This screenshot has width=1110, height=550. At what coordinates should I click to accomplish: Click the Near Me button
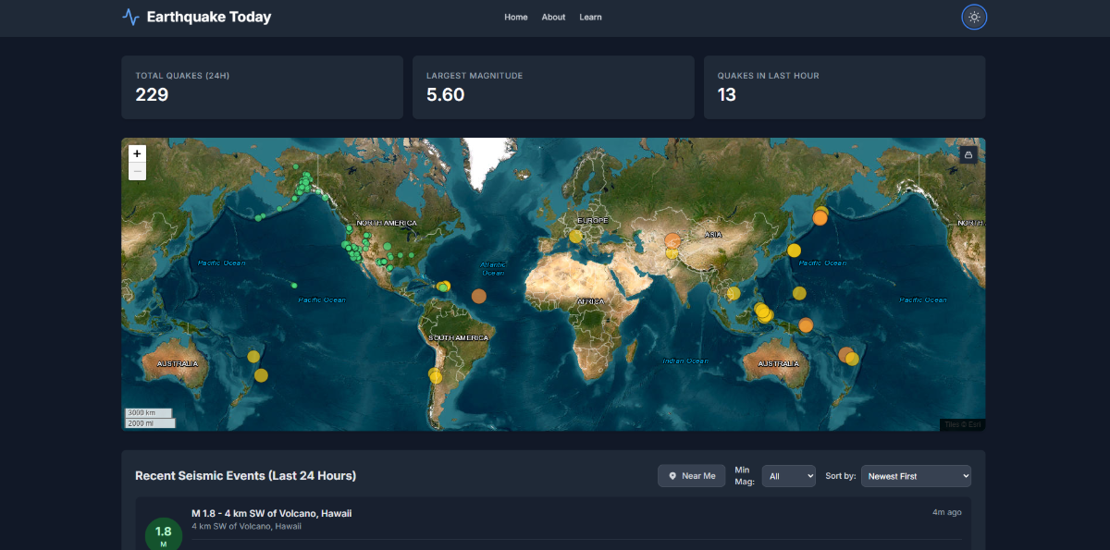tap(691, 475)
